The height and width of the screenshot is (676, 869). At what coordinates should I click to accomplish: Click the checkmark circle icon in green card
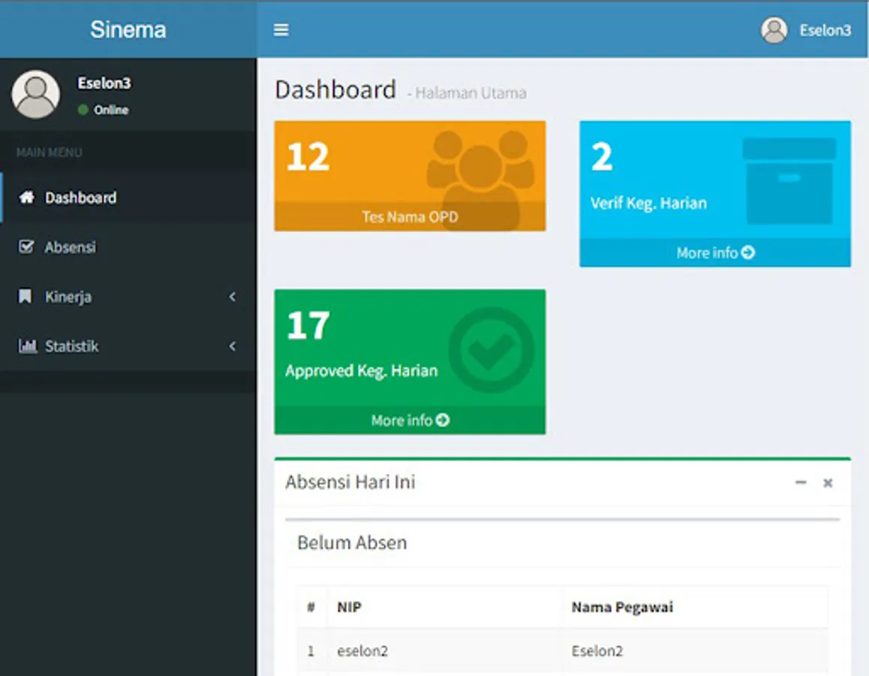click(492, 349)
